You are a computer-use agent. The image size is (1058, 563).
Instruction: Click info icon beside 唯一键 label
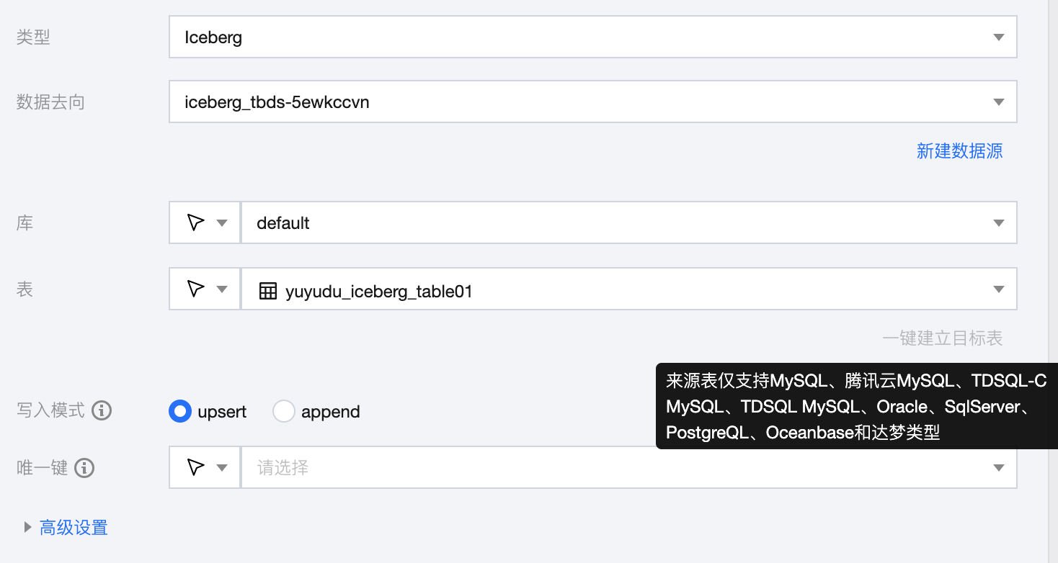pyautogui.click(x=84, y=468)
